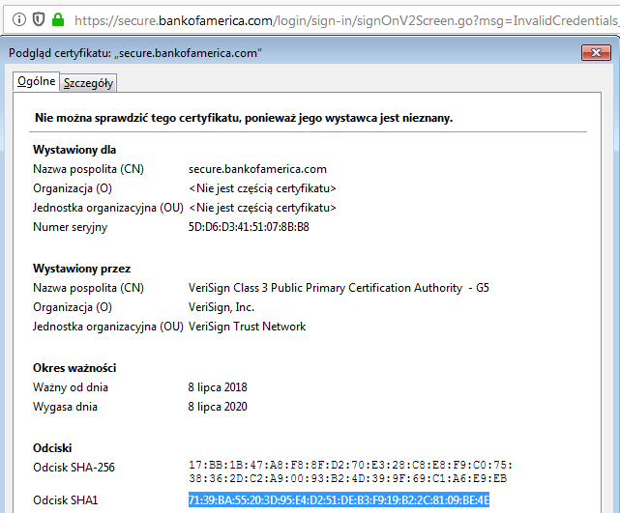The height and width of the screenshot is (513, 620).
Task: Switch to the Ogólne tab
Action: 37,81
